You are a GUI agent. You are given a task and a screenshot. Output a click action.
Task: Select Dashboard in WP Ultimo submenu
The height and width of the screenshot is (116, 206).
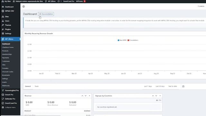click(x=6, y=44)
